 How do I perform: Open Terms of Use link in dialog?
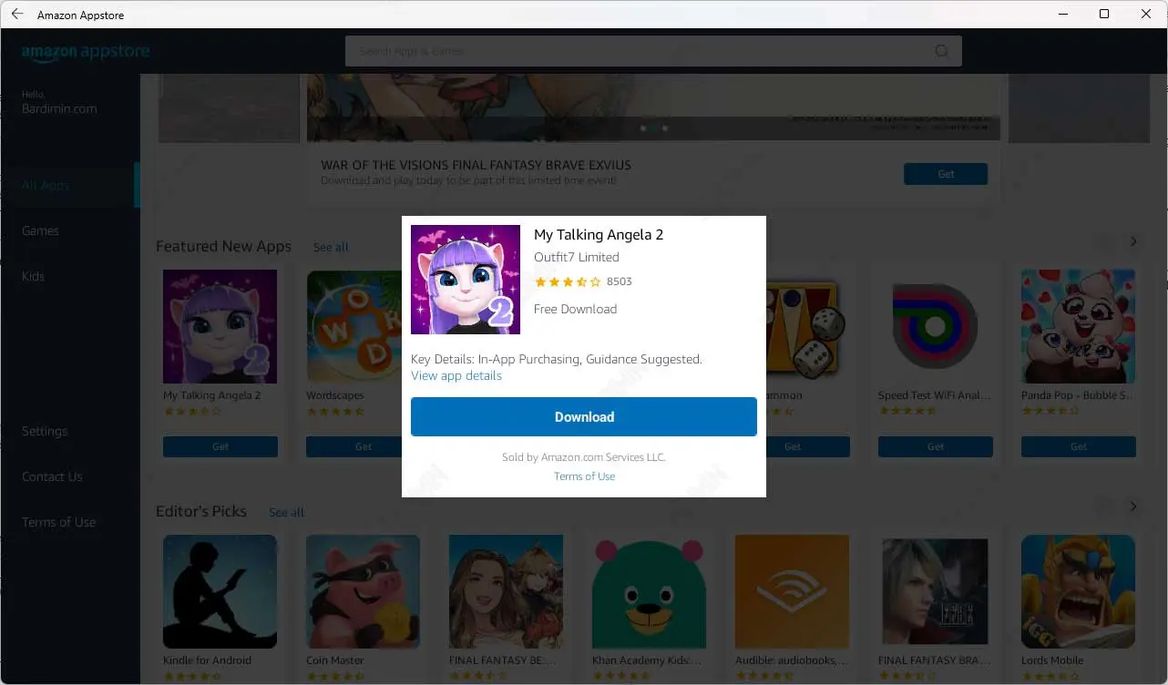[584, 476]
